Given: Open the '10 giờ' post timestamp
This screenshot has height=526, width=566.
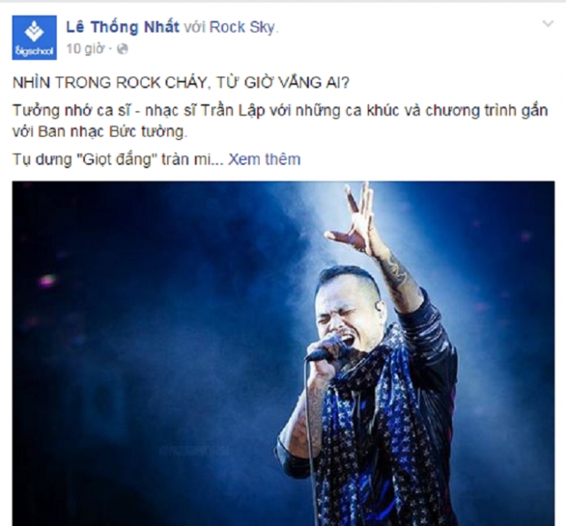Looking at the screenshot, I should (x=85, y=49).
